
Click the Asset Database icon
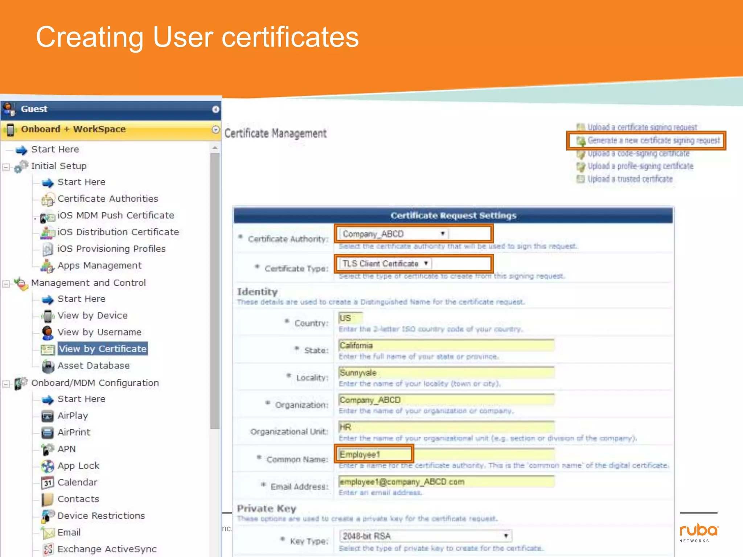[x=48, y=366]
